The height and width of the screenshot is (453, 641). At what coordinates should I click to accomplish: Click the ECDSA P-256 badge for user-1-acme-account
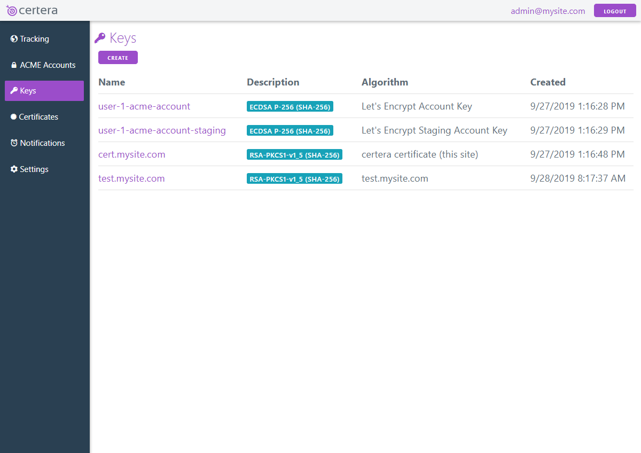[x=290, y=107]
